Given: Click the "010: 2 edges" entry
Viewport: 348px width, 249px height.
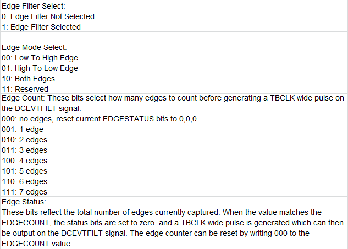Looking at the screenshot, I should click(24, 140).
